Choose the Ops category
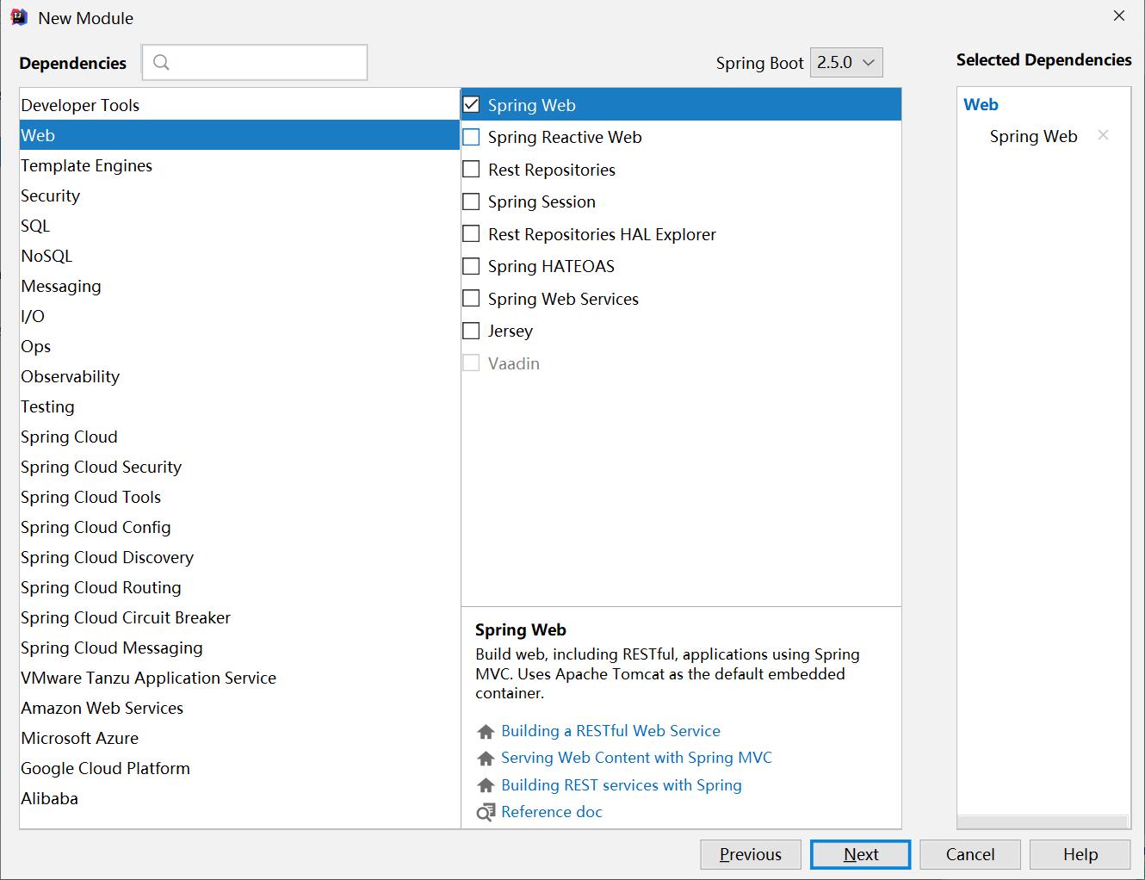The height and width of the screenshot is (880, 1145). click(x=239, y=346)
